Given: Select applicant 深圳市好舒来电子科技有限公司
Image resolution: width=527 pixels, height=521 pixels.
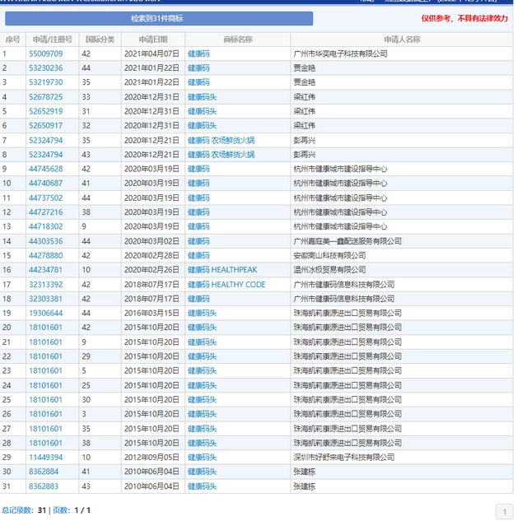Looking at the screenshot, I should [344, 458].
